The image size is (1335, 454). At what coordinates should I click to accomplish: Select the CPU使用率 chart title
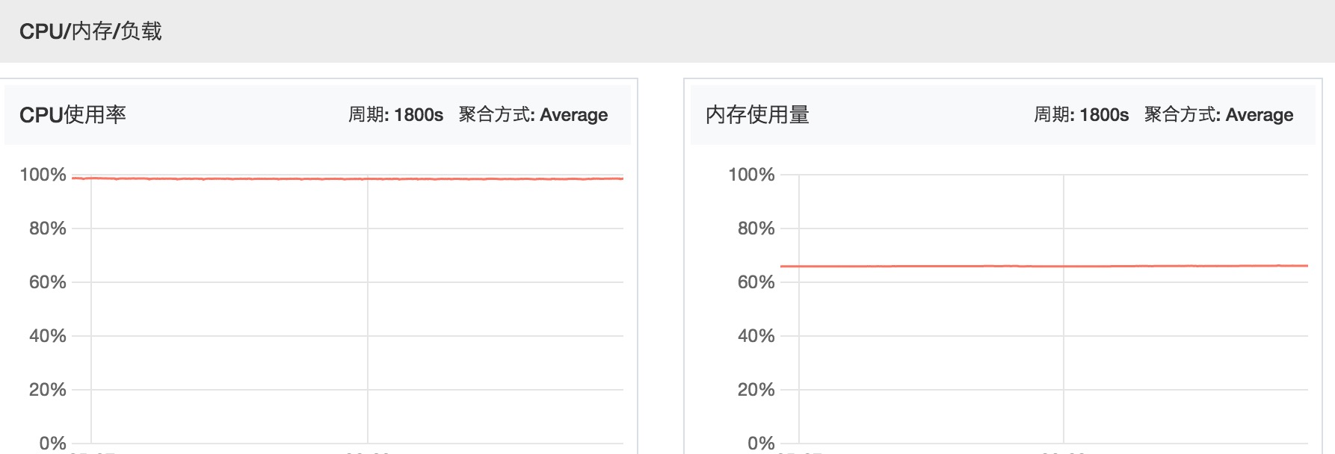[73, 115]
